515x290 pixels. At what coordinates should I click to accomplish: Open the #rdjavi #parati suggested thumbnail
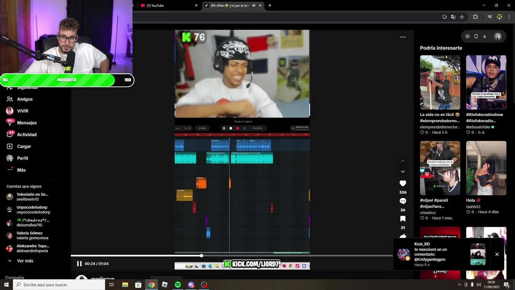pos(440,168)
